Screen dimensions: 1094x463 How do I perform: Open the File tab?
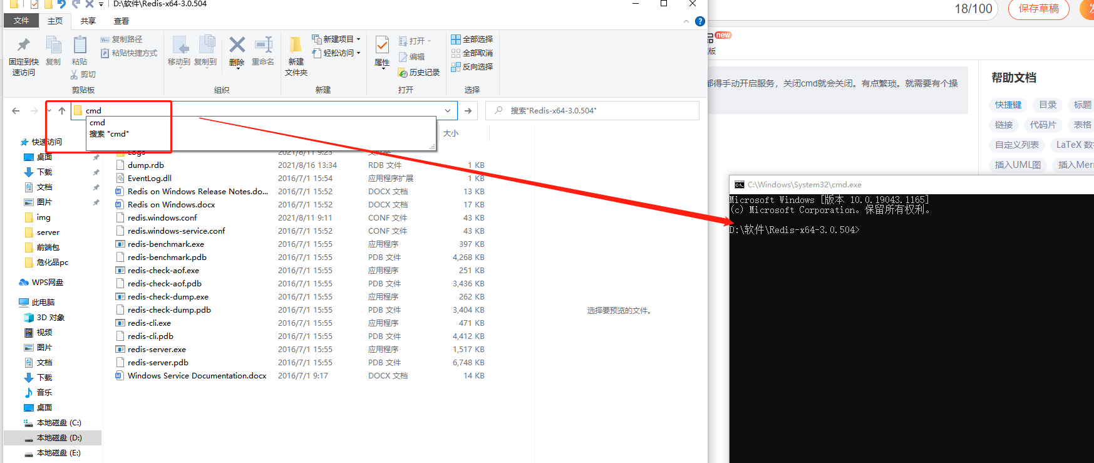21,21
